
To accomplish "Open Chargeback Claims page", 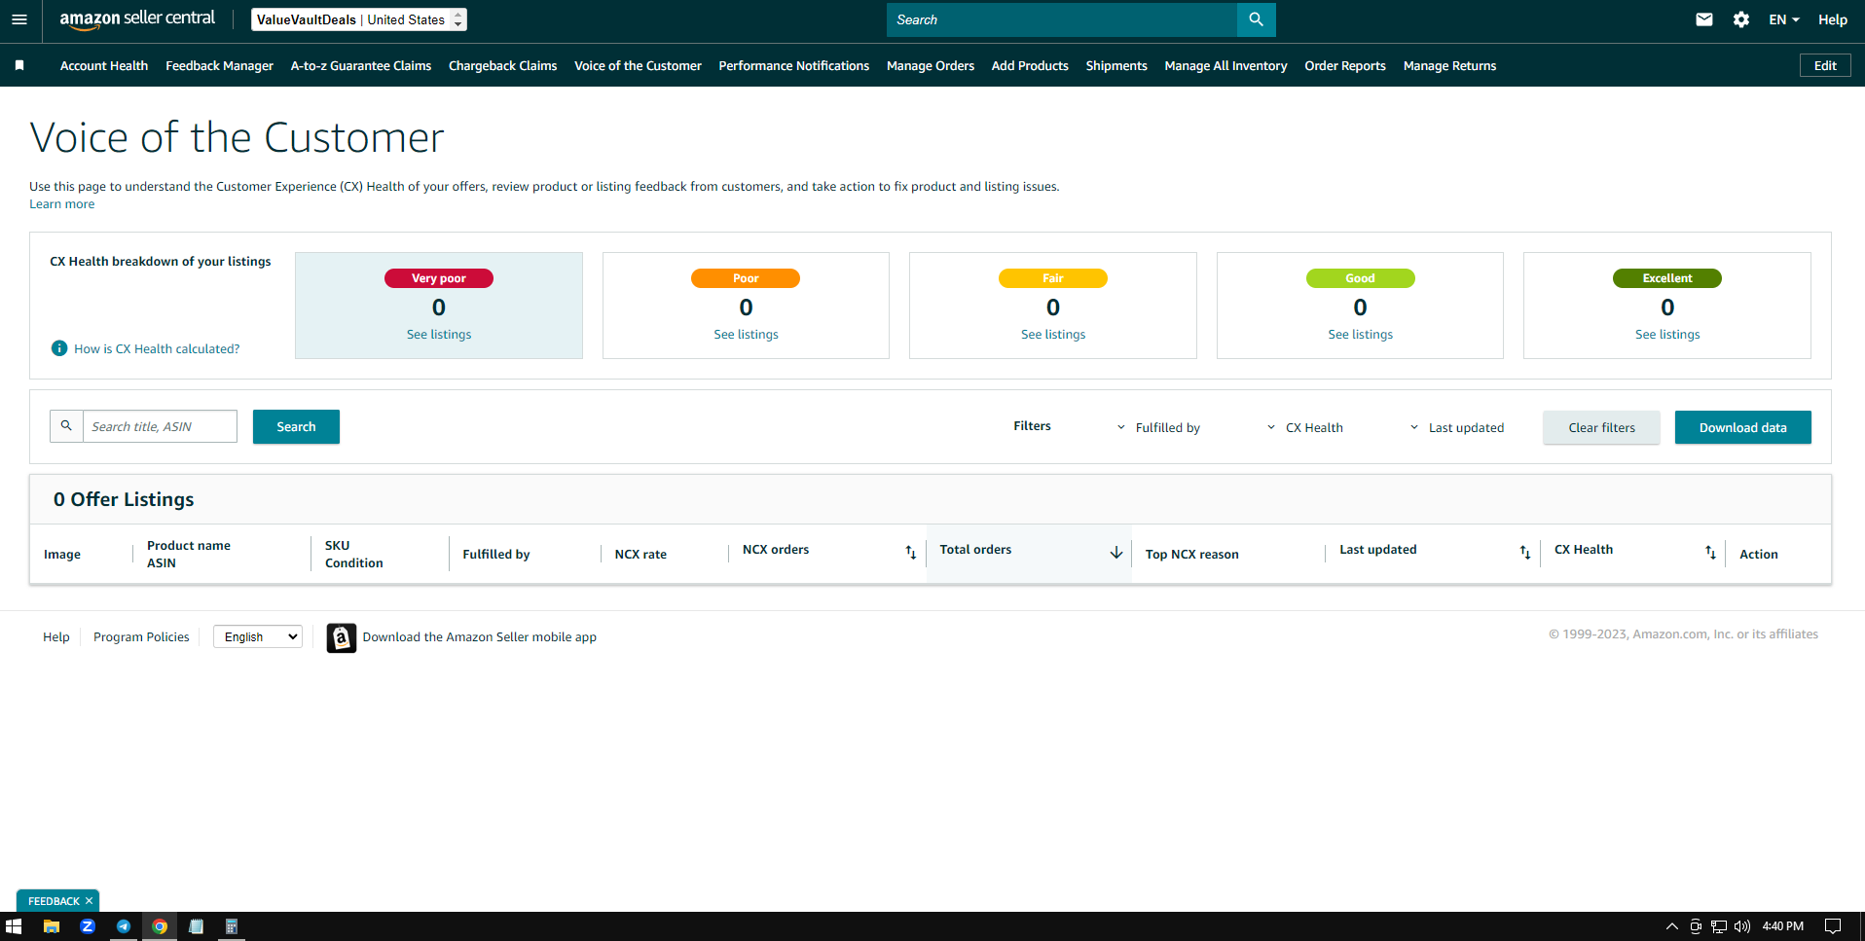I will [x=502, y=65].
